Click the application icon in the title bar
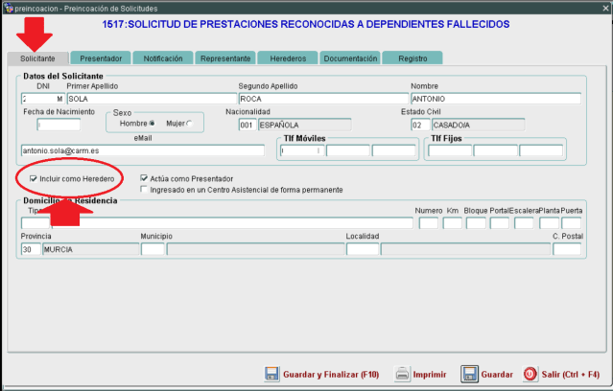The height and width of the screenshot is (391, 613). [9, 9]
